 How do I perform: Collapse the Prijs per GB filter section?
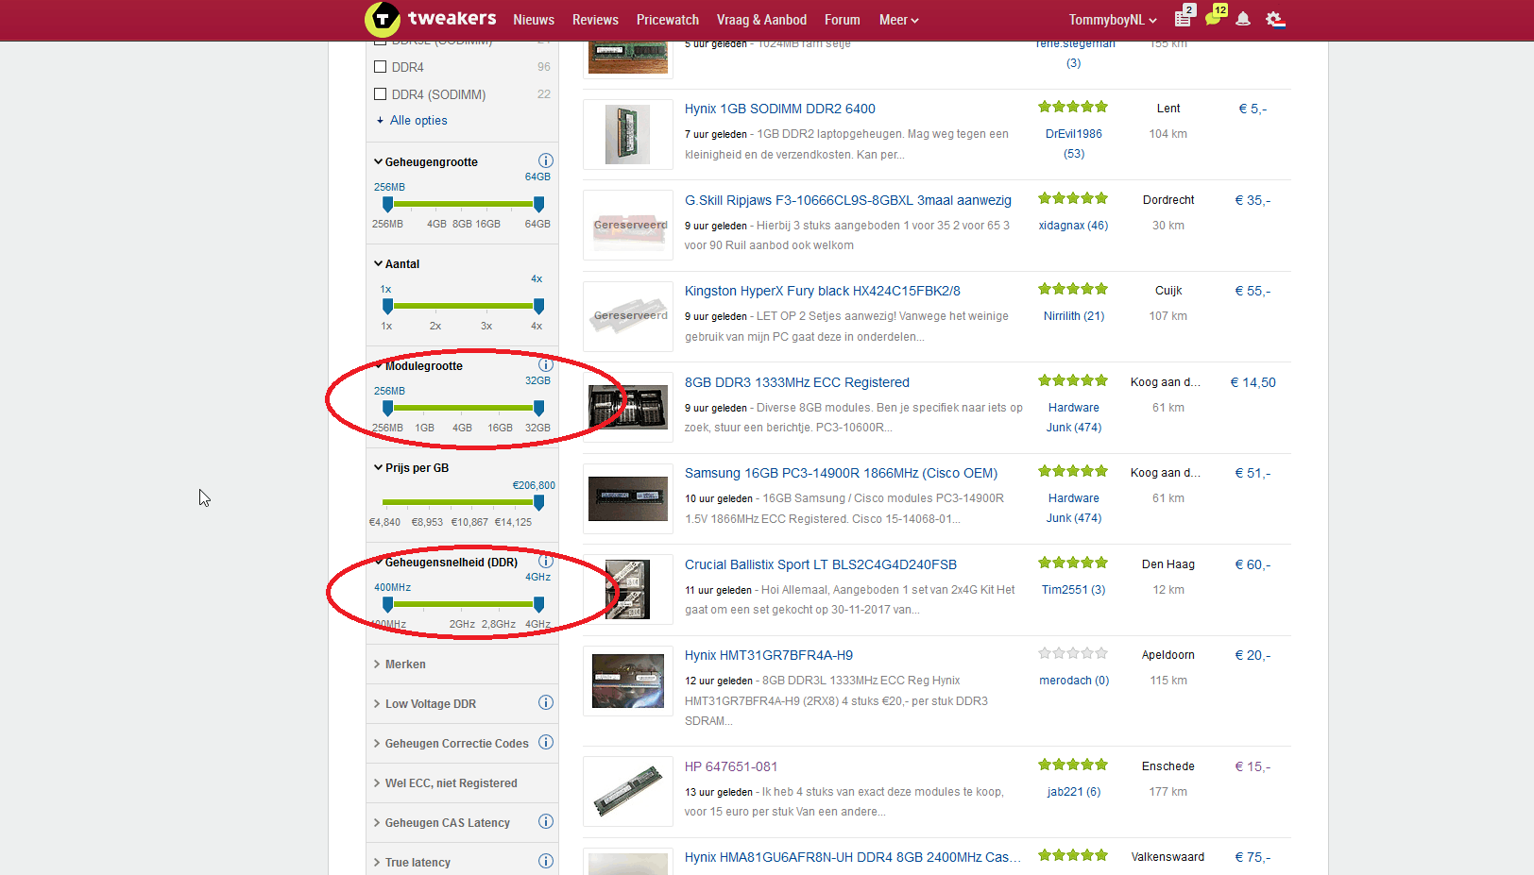[412, 468]
